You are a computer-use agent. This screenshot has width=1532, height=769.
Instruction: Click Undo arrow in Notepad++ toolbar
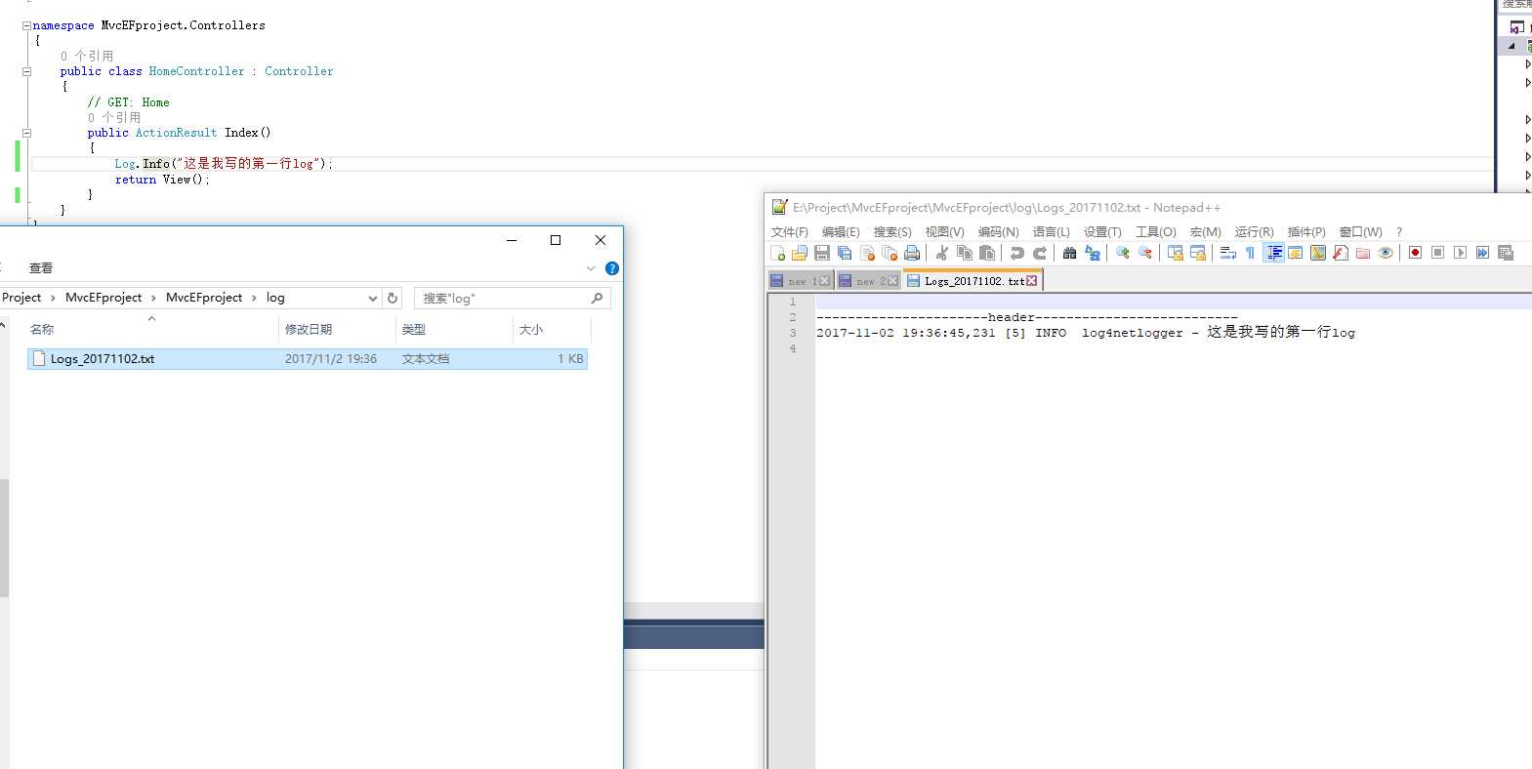coord(1016,253)
